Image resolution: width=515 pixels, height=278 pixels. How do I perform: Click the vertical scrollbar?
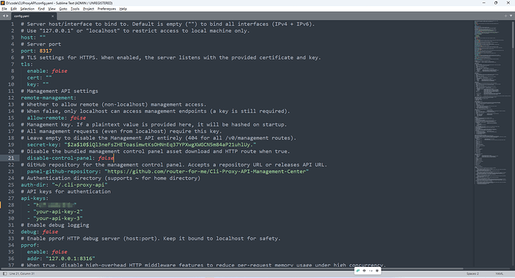pyautogui.click(x=513, y=34)
